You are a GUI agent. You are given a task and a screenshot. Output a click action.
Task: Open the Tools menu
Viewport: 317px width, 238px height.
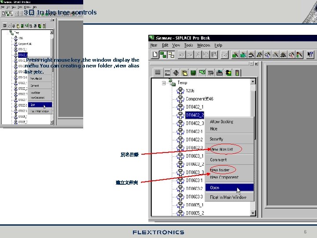coord(188,45)
